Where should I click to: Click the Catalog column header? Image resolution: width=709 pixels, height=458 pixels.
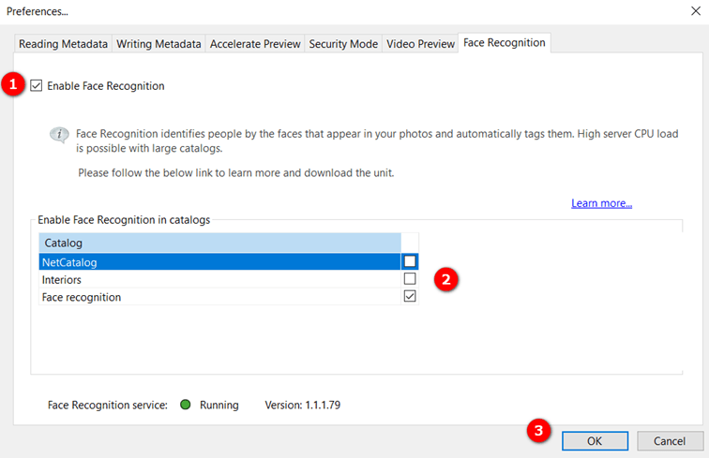[x=219, y=243]
